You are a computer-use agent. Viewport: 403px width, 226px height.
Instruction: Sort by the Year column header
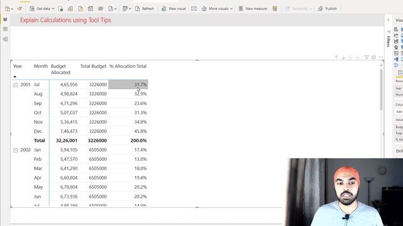point(18,66)
